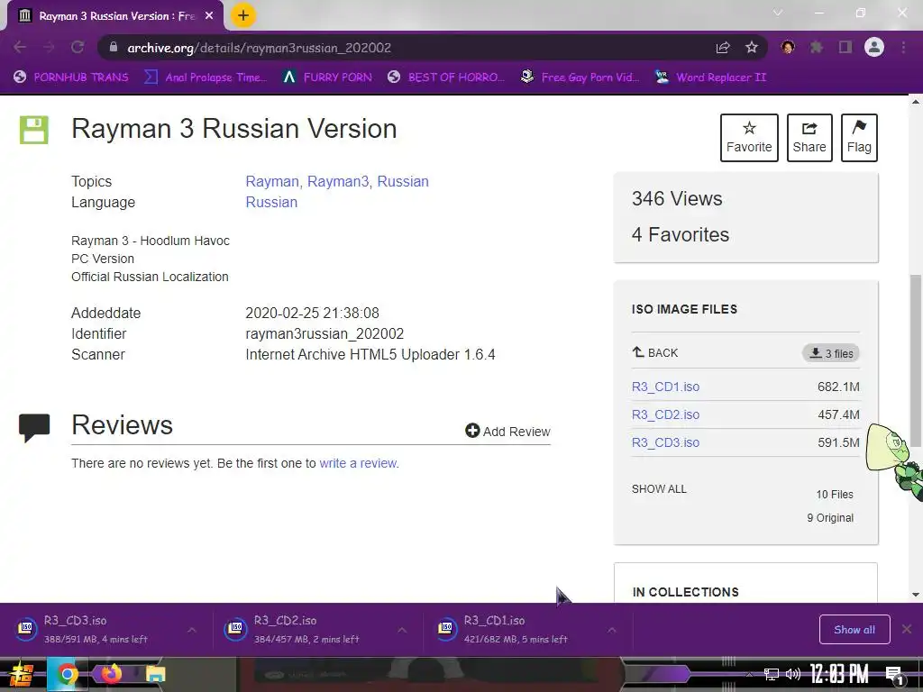The width and height of the screenshot is (923, 692).
Task: Reload the archive.org page
Action: pyautogui.click(x=78, y=48)
